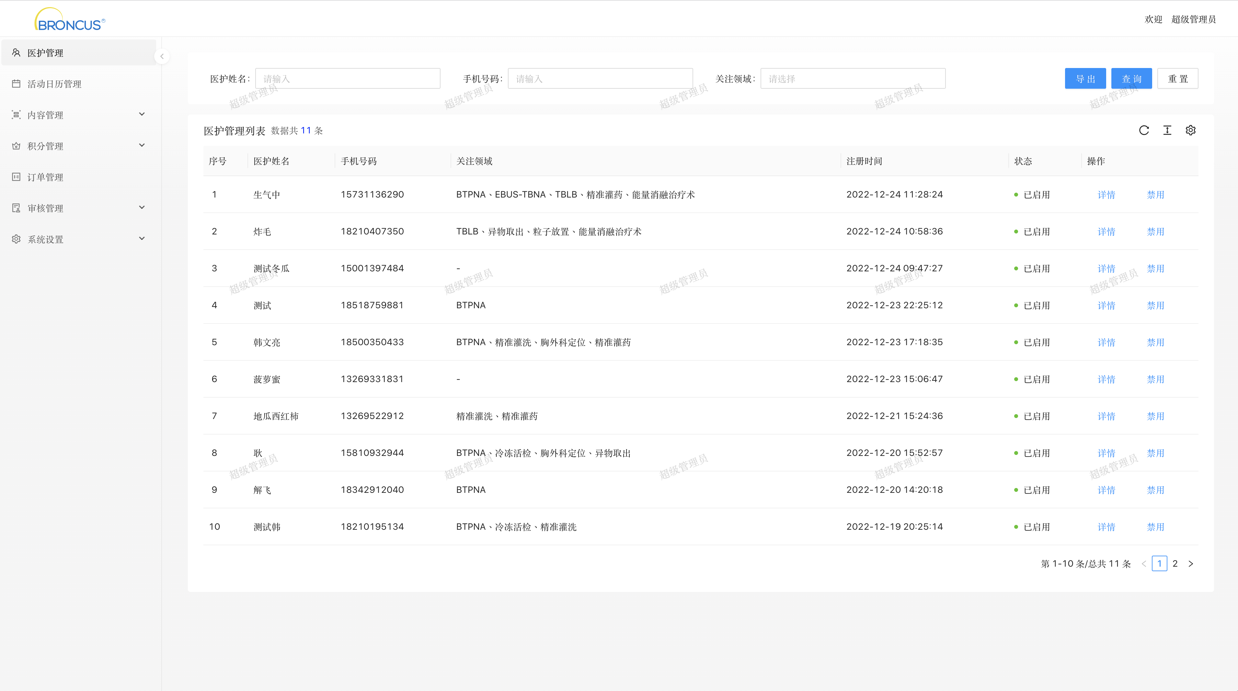Click the 医护管理列表 title
Image resolution: width=1238 pixels, height=691 pixels.
point(235,131)
